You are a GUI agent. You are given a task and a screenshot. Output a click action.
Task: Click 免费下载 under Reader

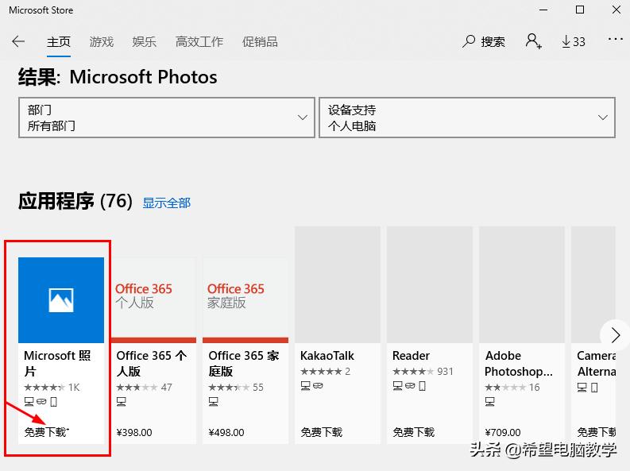pos(413,432)
